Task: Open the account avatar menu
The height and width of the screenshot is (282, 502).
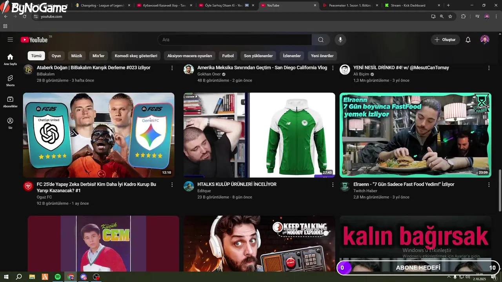Action: tap(485, 40)
